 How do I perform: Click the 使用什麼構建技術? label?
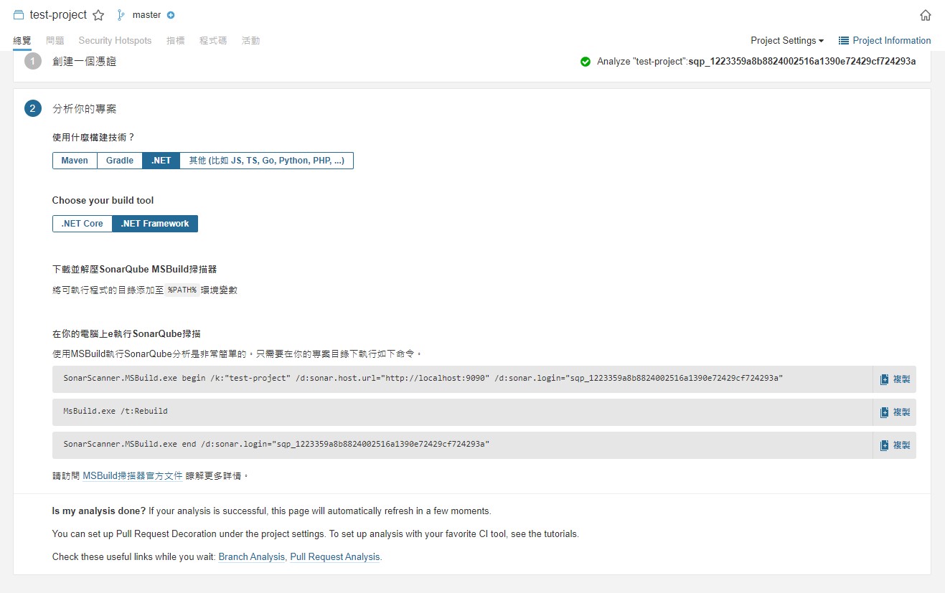pos(94,137)
